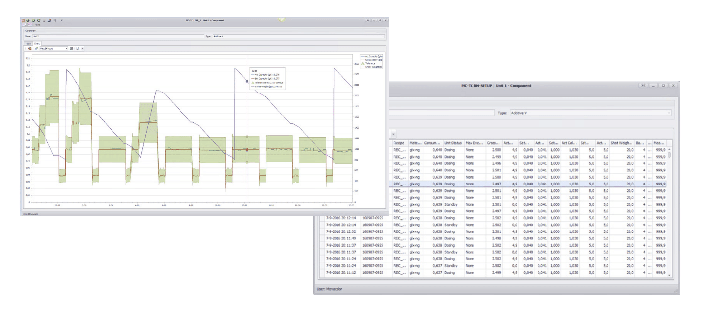Click the Home ribbon tab
Image resolution: width=719 pixels, height=323 pixels.
[36, 25]
